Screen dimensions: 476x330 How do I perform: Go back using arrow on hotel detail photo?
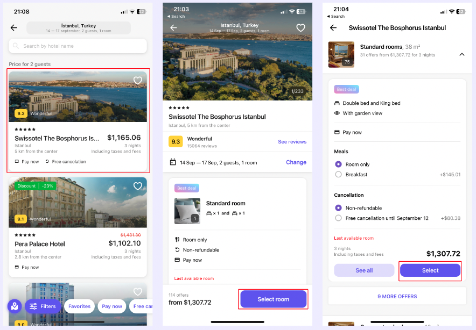(173, 28)
